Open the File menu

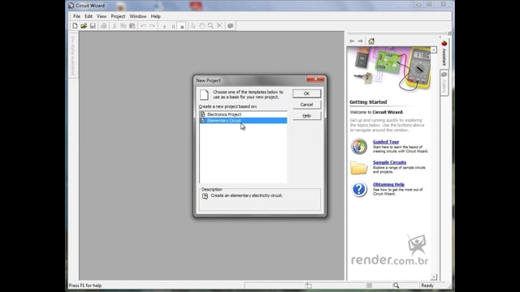(76, 16)
